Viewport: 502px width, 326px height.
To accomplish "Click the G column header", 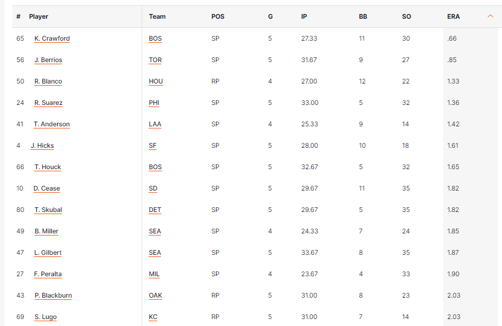I will (x=271, y=17).
